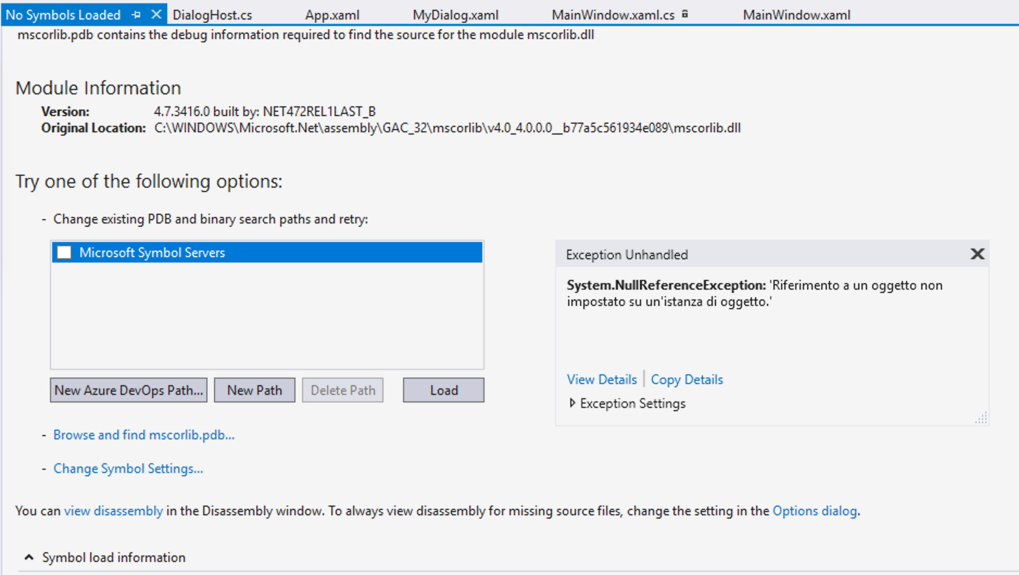Click Copy Details in exception popup
The width and height of the screenshot is (1019, 575).
point(687,379)
